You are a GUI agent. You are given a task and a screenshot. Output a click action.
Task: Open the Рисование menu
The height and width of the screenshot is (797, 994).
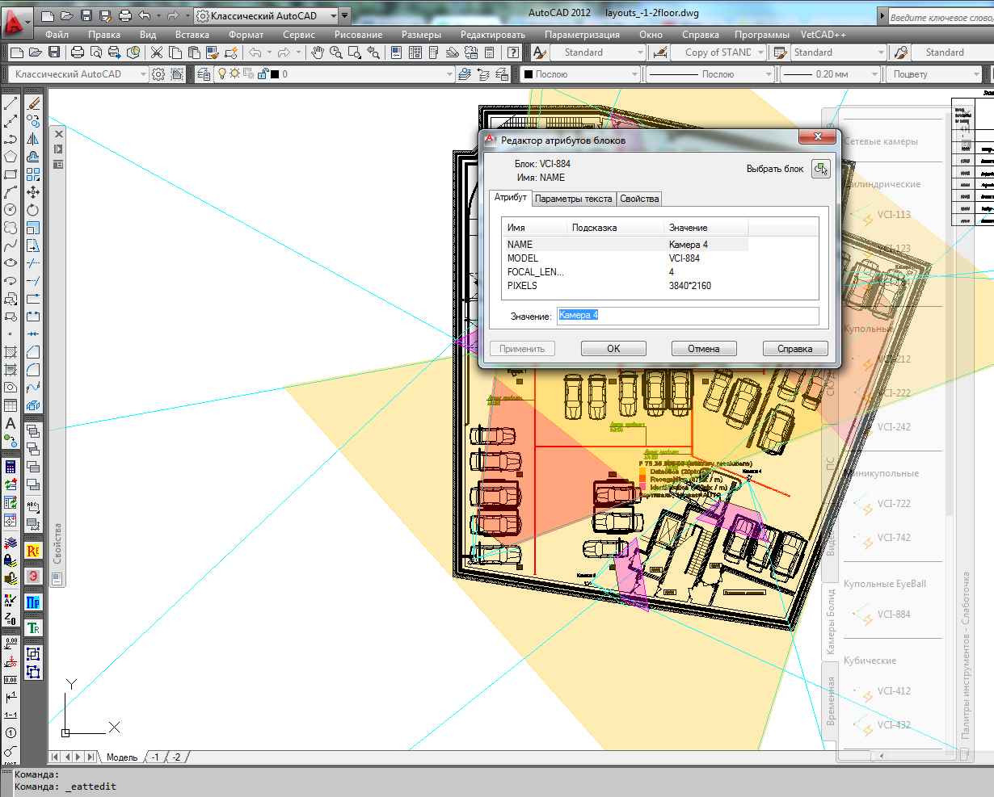click(x=359, y=35)
